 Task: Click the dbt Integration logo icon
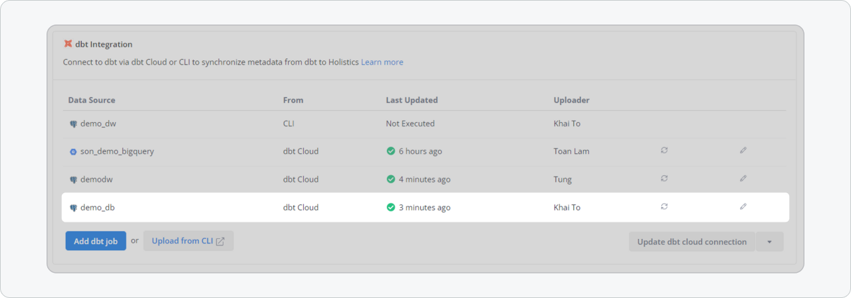pos(68,44)
